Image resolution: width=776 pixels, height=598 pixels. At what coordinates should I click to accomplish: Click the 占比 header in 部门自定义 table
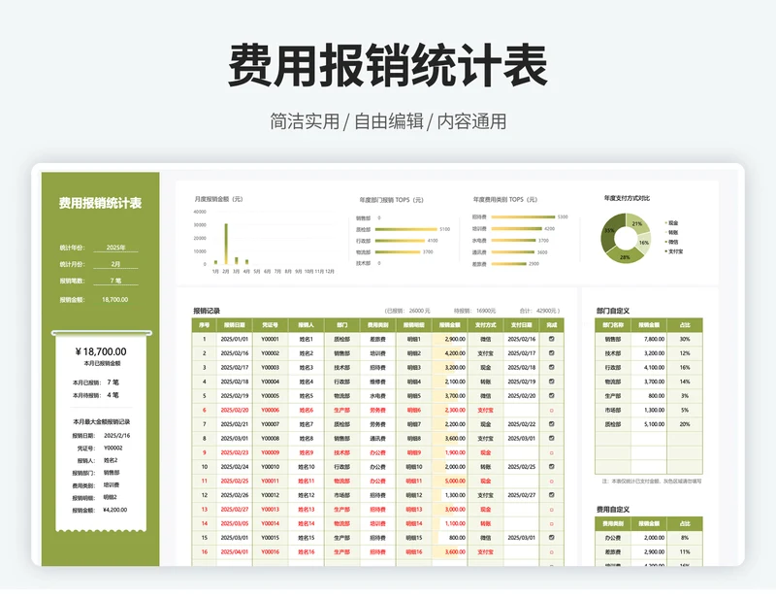tap(685, 325)
